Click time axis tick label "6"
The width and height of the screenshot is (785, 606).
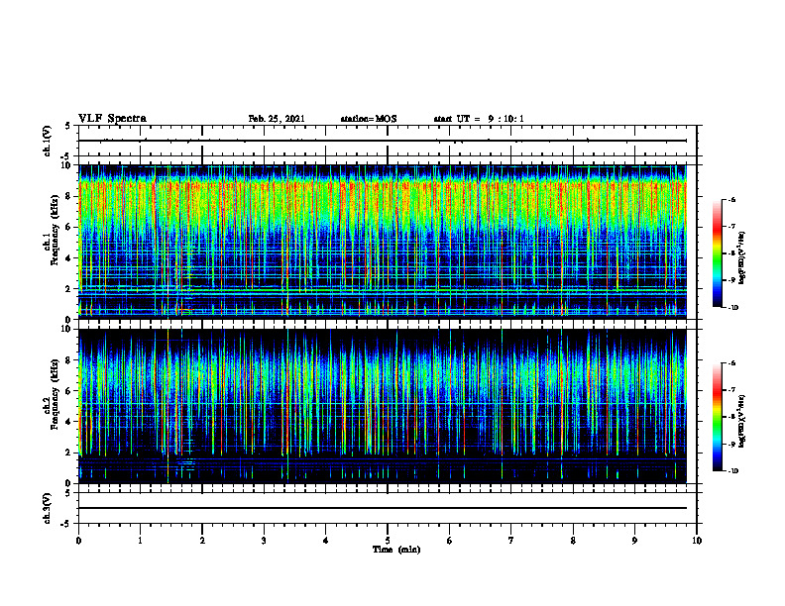click(x=450, y=541)
